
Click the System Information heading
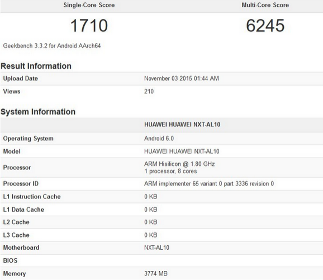pyautogui.click(x=38, y=112)
